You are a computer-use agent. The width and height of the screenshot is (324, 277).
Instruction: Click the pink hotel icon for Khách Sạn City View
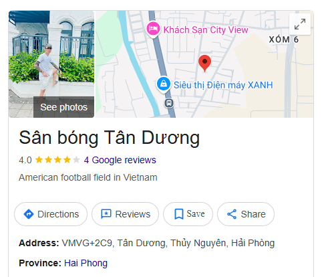[x=153, y=29]
